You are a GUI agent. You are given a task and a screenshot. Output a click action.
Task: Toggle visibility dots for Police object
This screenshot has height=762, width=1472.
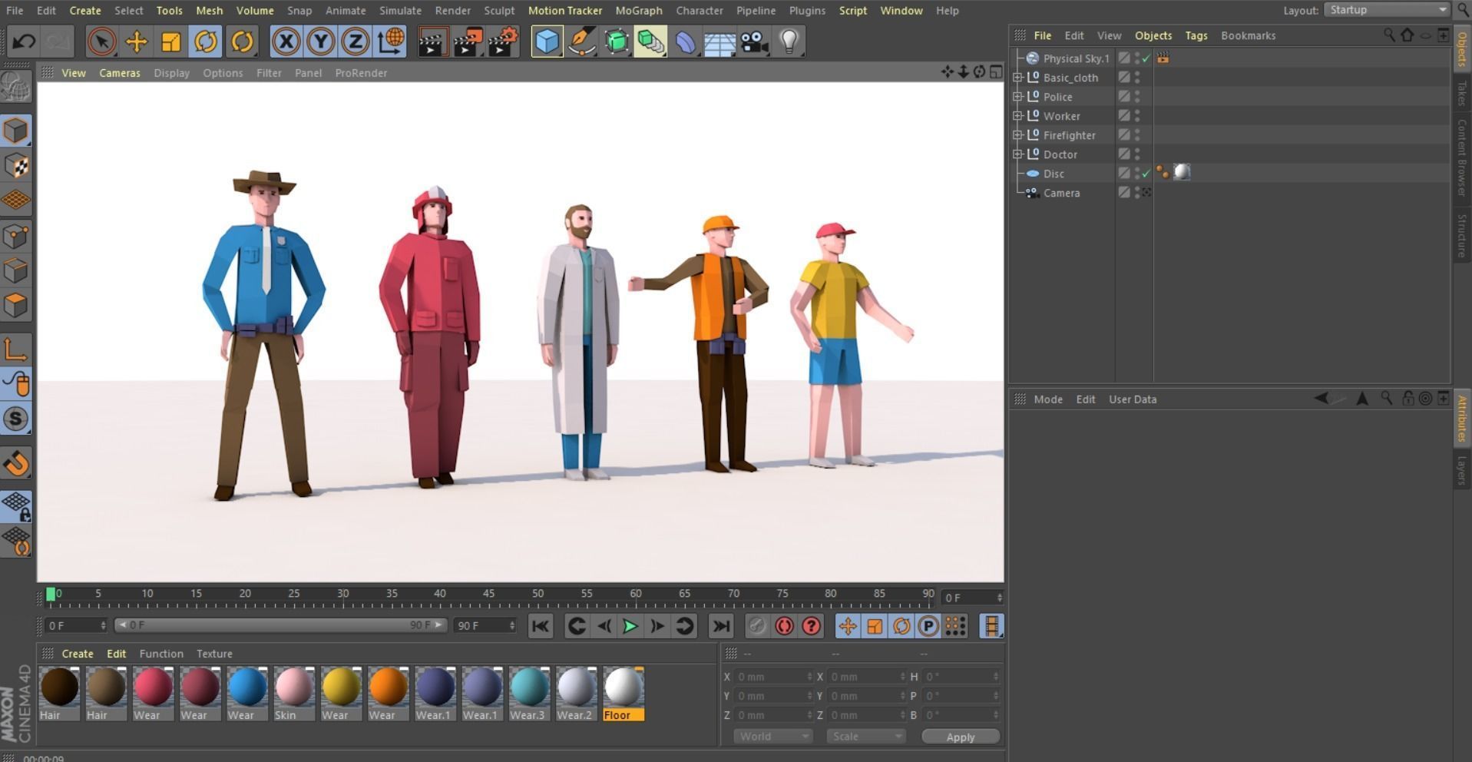click(1137, 97)
